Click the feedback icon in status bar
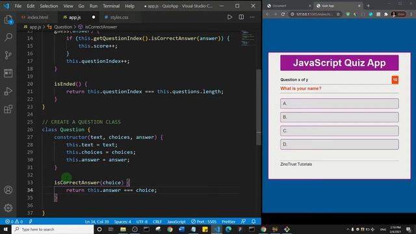The image size is (416, 234). 243,222
